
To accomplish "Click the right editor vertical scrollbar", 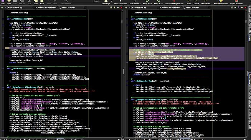I will (x=246, y=73).
